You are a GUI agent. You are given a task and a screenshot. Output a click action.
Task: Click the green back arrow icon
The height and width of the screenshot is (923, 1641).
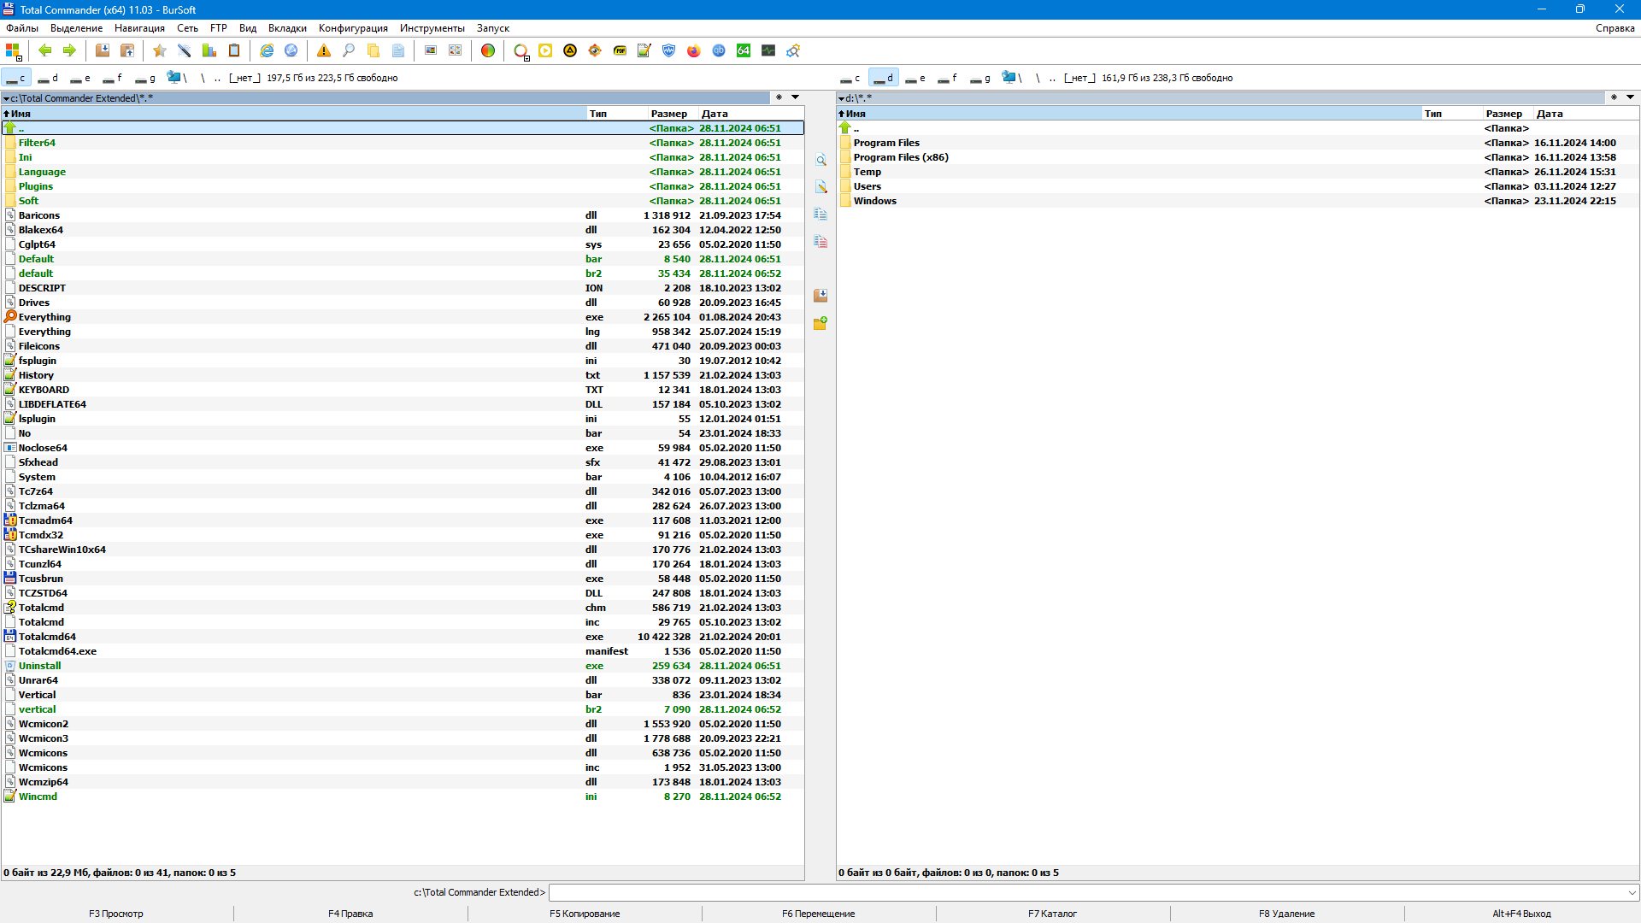(45, 51)
